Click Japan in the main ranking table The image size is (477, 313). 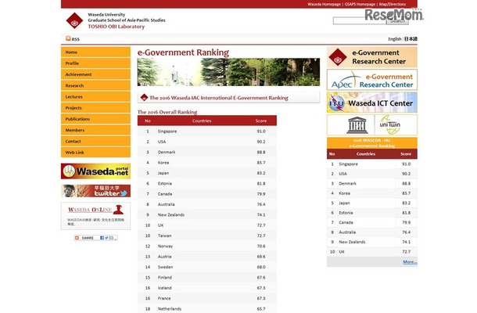click(x=163, y=173)
